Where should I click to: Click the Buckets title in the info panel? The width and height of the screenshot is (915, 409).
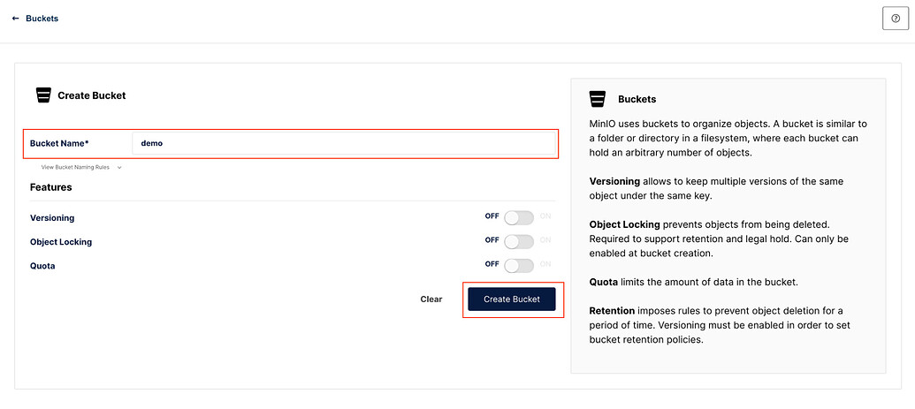point(637,99)
